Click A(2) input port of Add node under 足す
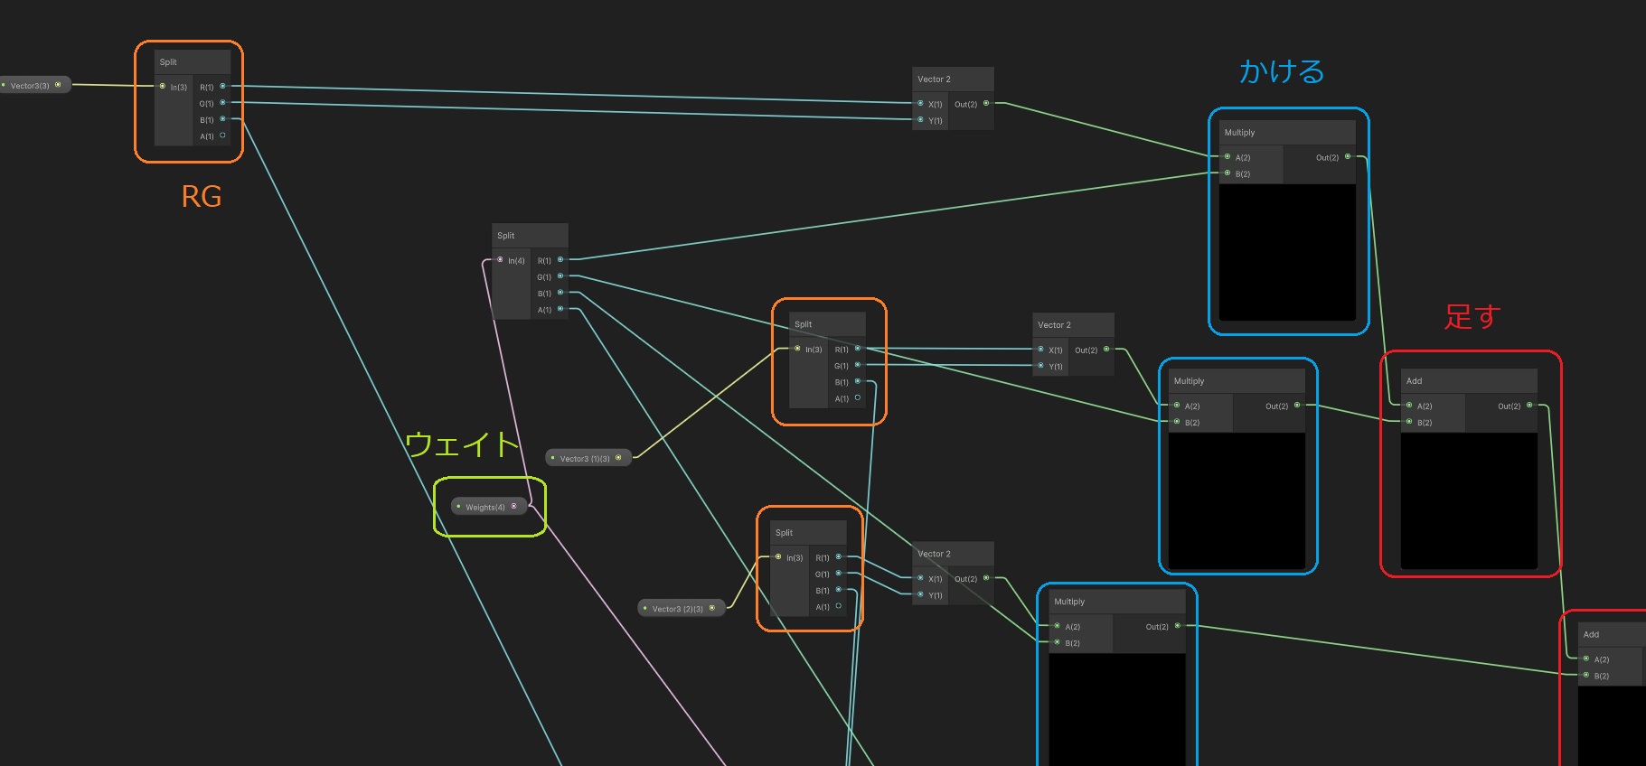The image size is (1646, 766). [1409, 406]
